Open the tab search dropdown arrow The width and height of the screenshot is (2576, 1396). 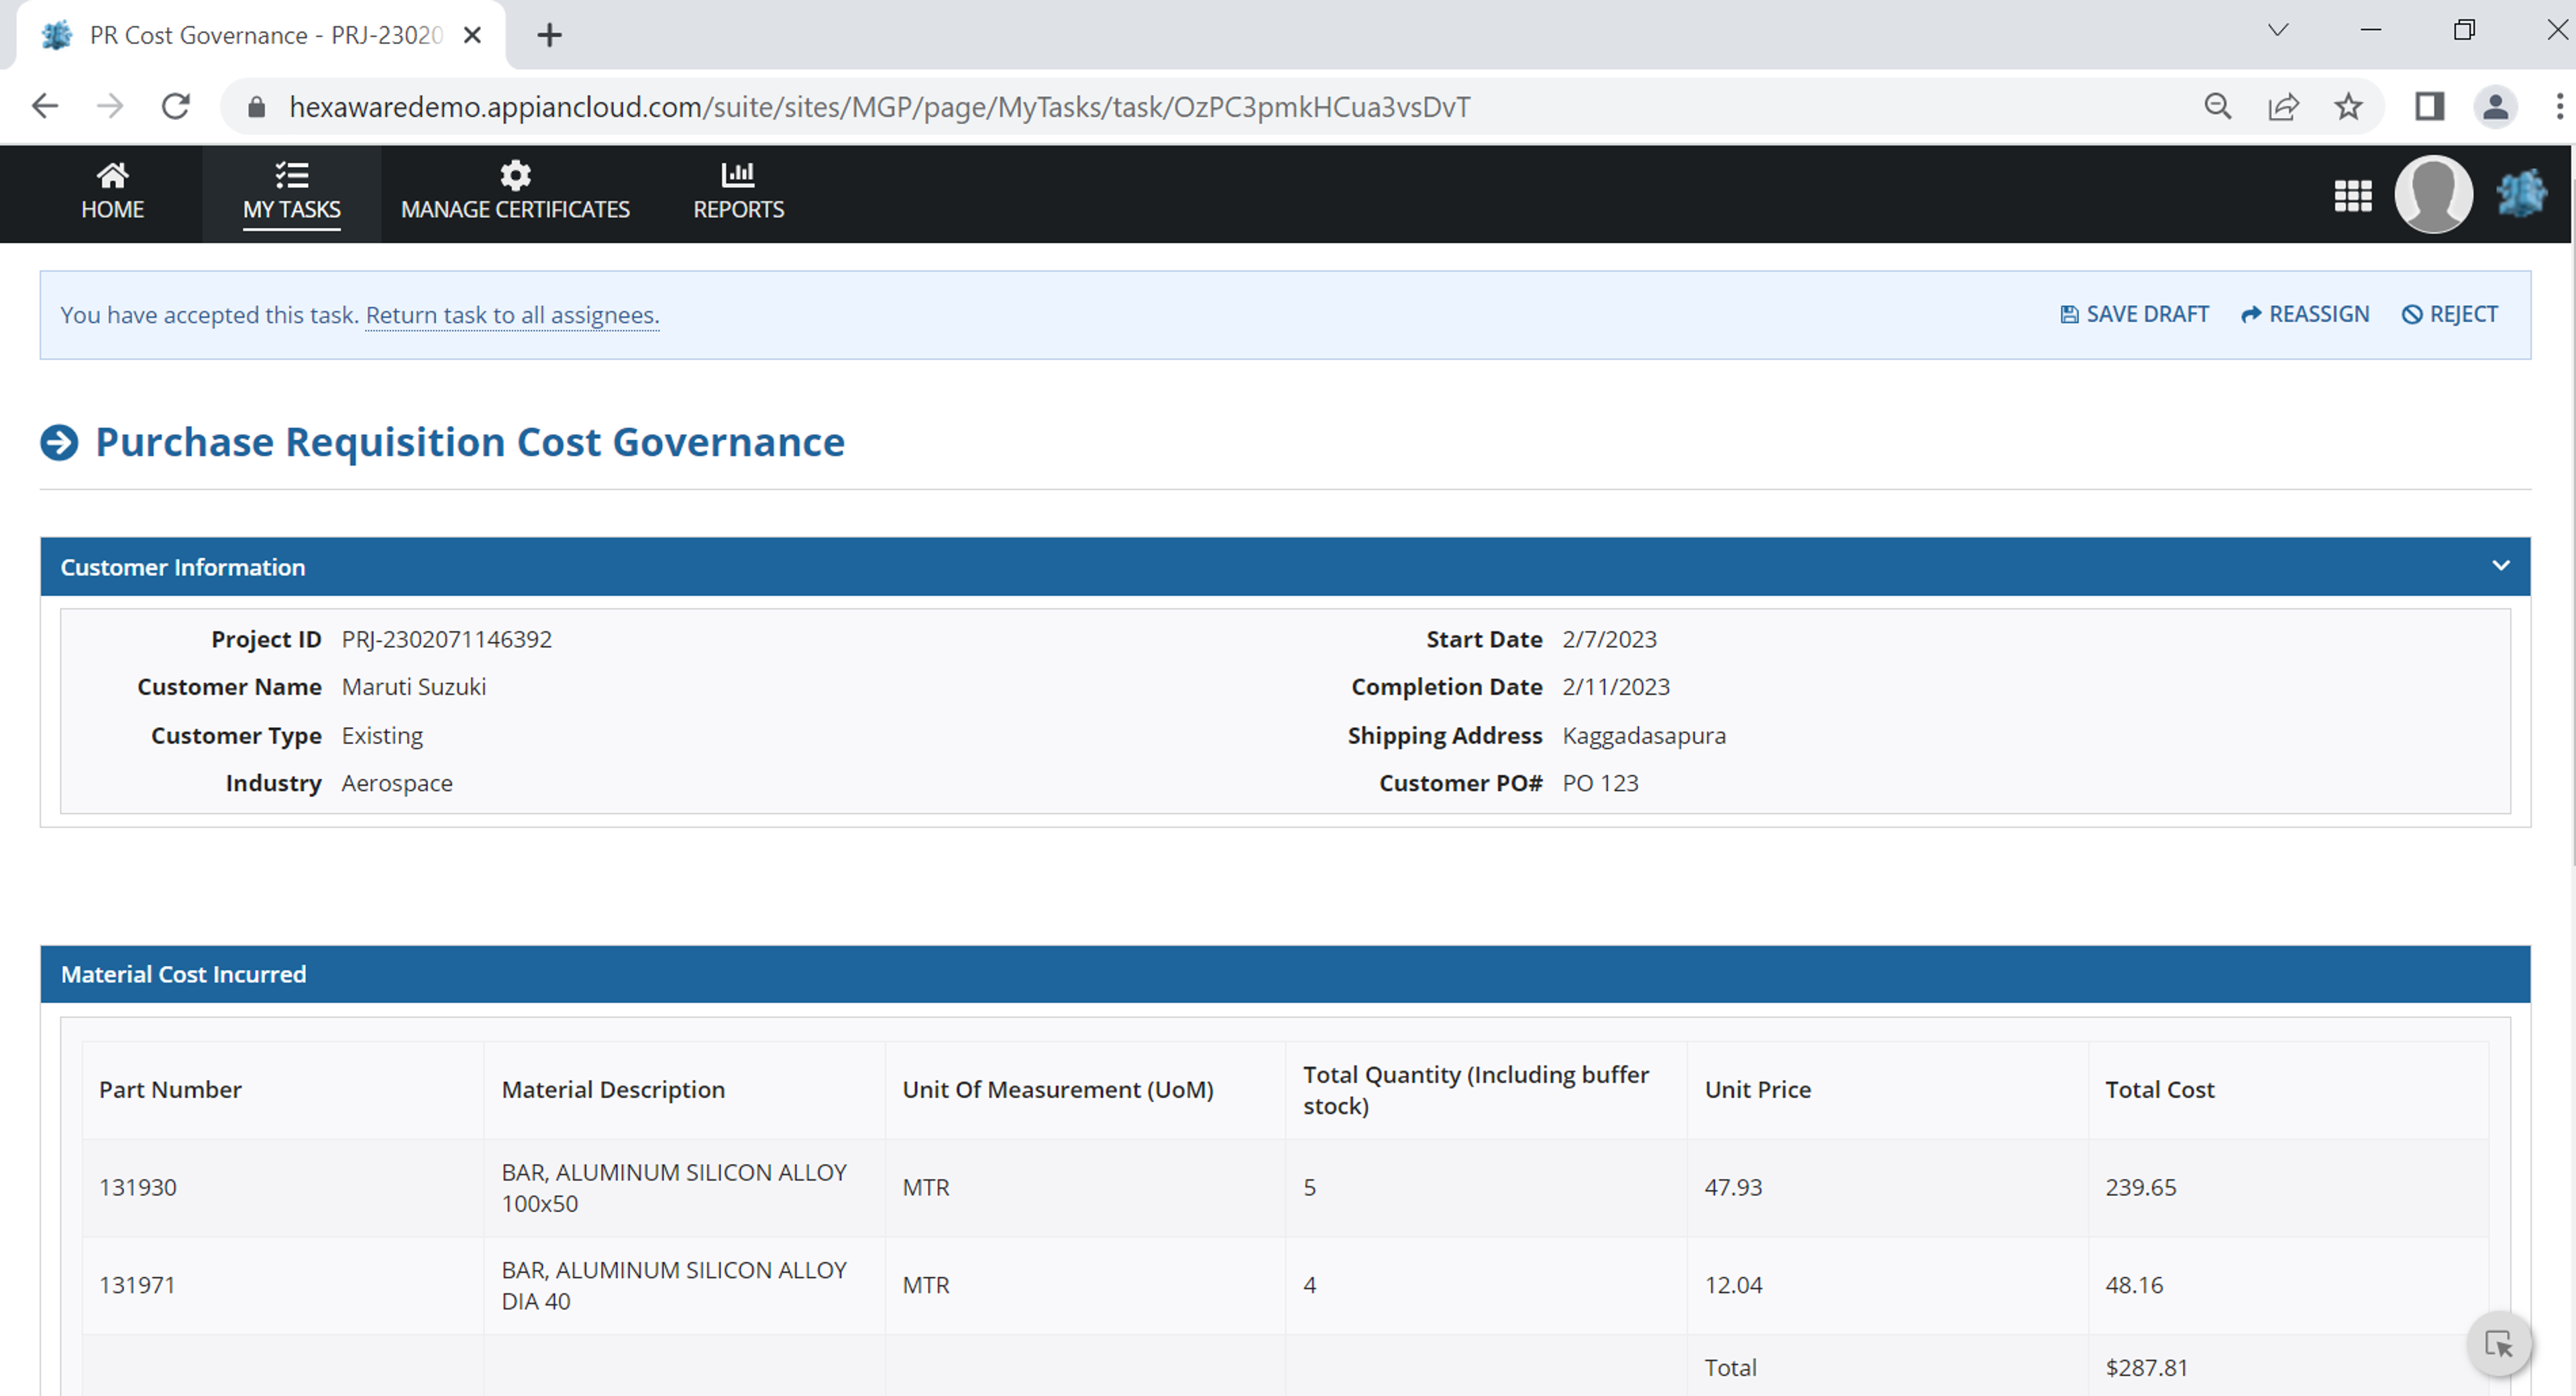[2277, 30]
